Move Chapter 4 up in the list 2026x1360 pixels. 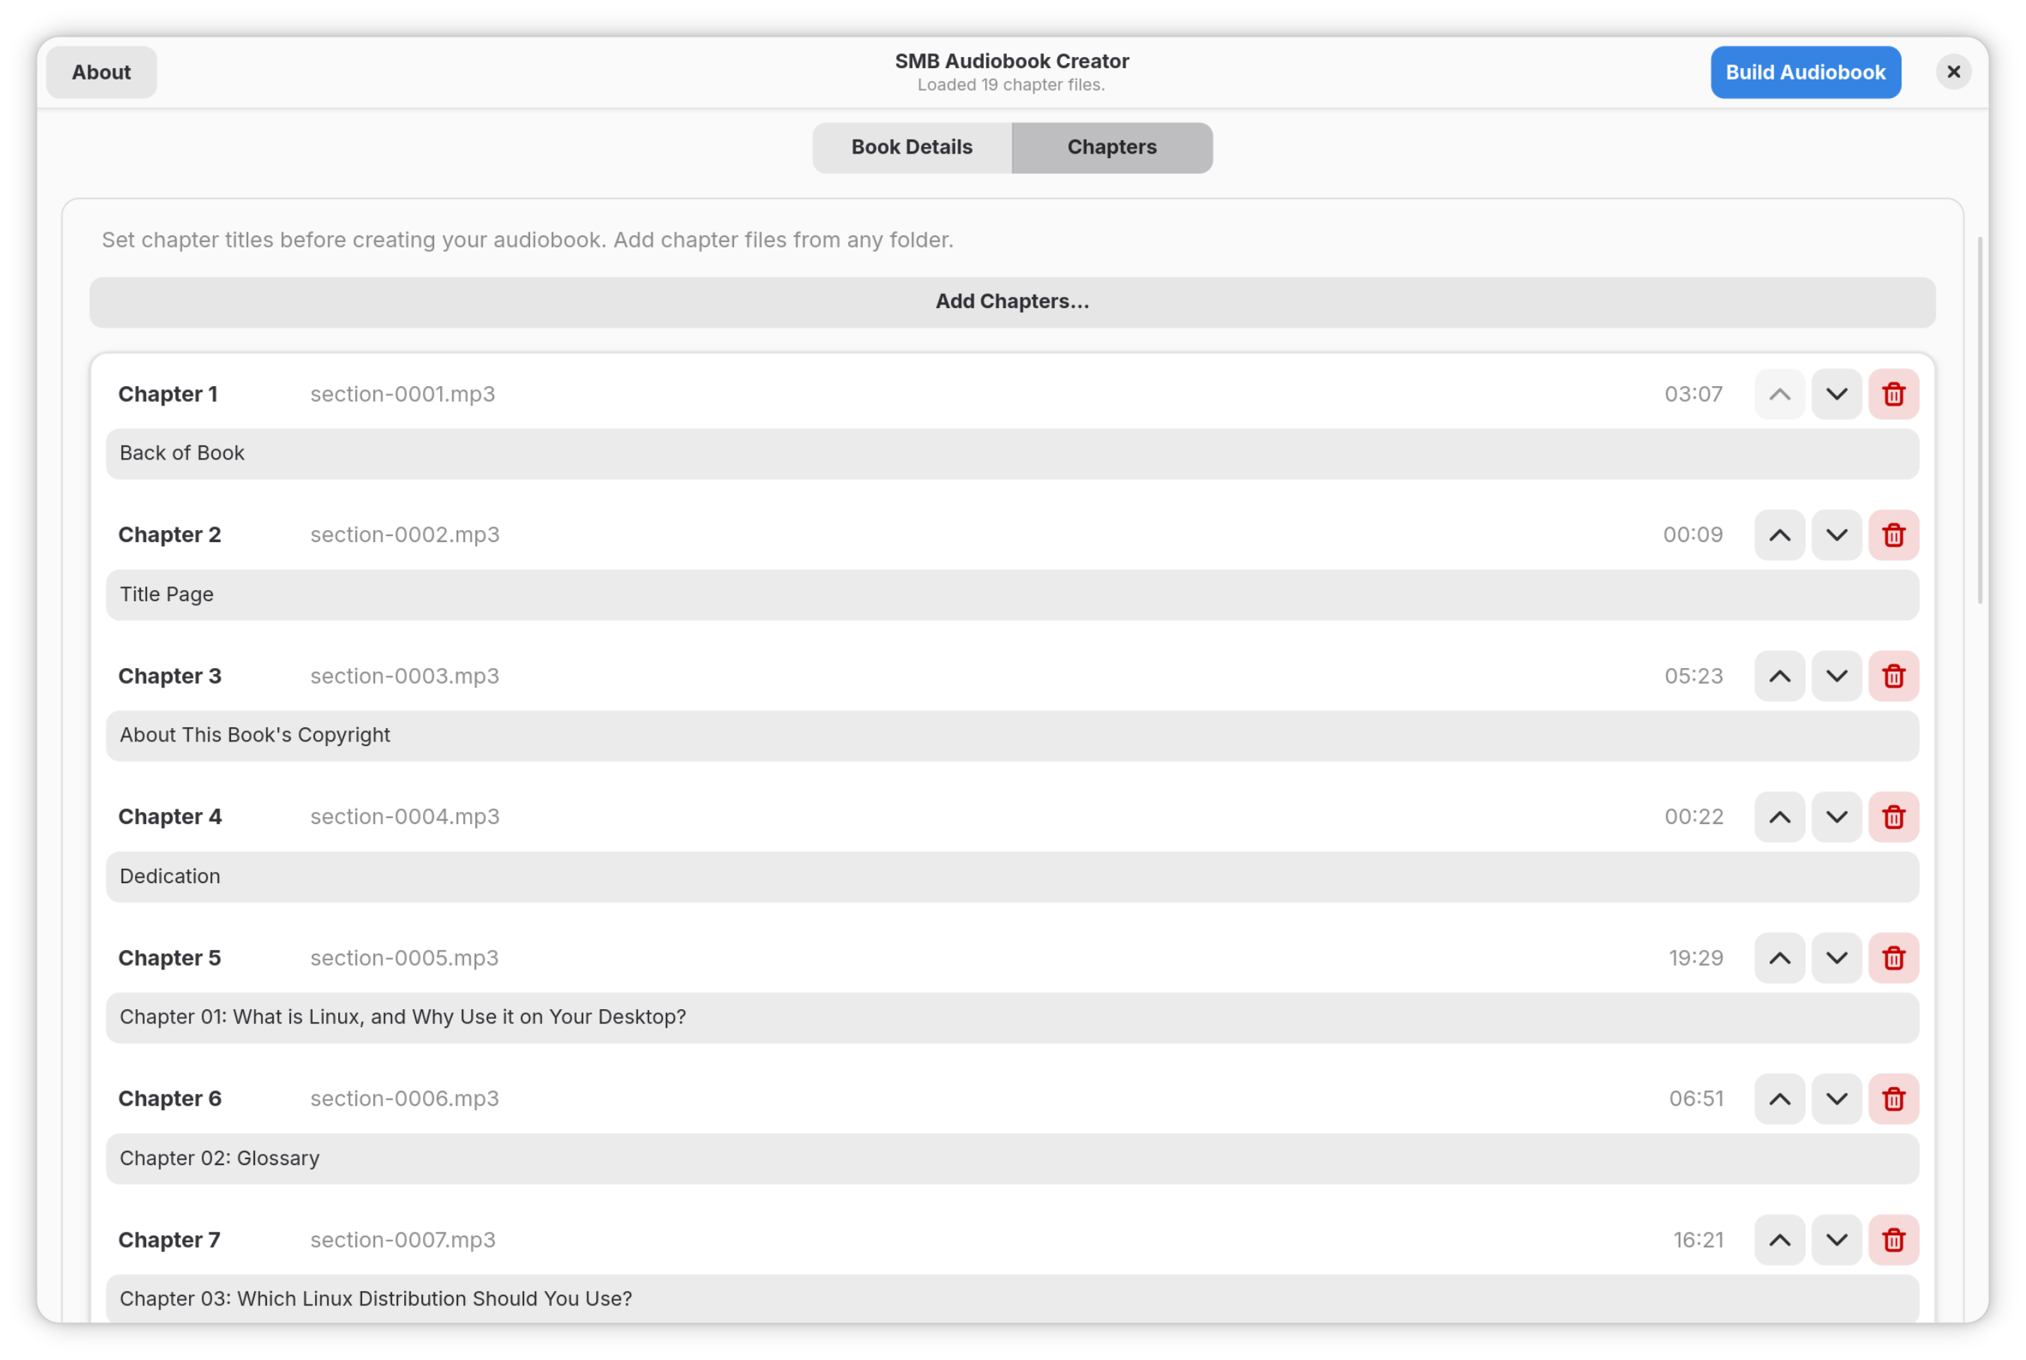click(x=1780, y=817)
